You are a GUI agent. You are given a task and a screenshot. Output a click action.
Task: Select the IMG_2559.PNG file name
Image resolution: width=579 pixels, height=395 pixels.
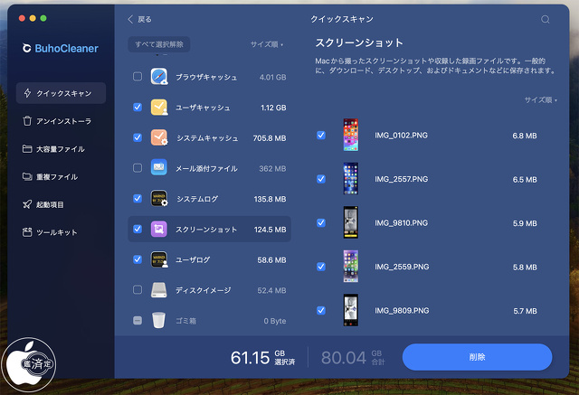pyautogui.click(x=402, y=267)
